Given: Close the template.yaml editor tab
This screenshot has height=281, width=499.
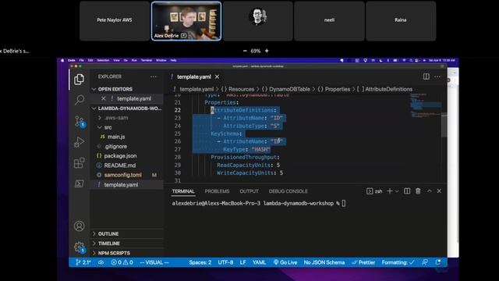Looking at the screenshot, I should pyautogui.click(x=217, y=76).
